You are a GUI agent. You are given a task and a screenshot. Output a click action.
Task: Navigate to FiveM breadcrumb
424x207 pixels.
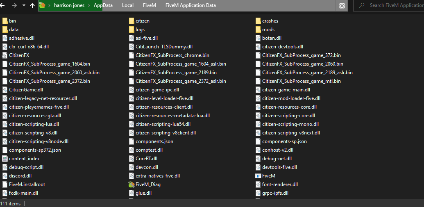click(x=149, y=5)
